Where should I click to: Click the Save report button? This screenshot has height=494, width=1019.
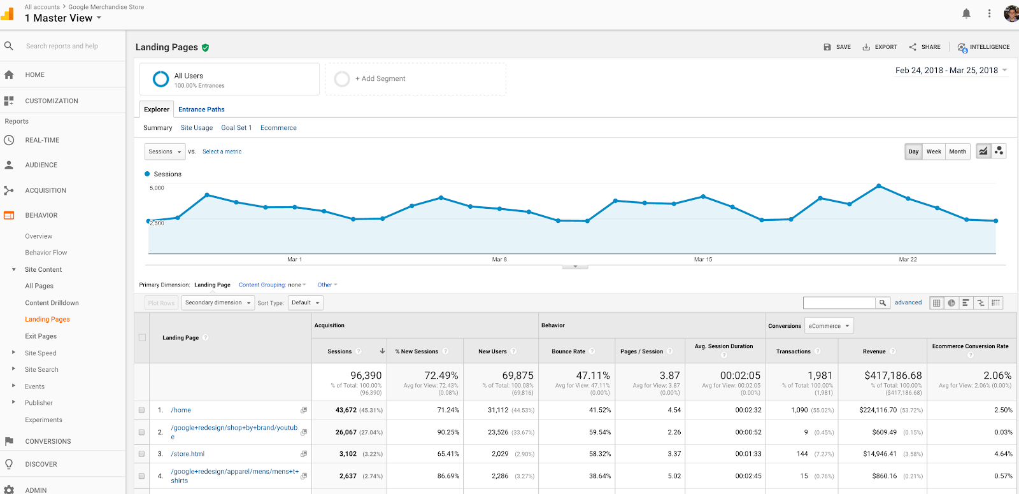pos(837,47)
